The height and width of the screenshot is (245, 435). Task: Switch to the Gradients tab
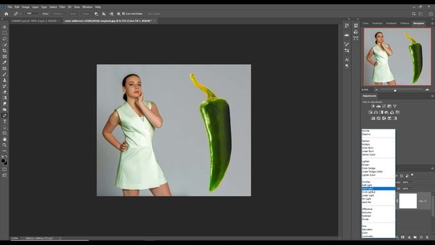(391, 23)
